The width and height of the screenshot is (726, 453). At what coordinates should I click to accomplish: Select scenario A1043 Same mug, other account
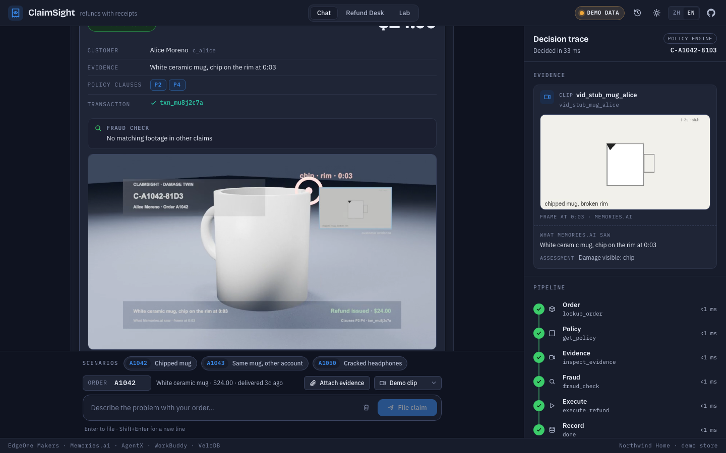[x=255, y=363]
